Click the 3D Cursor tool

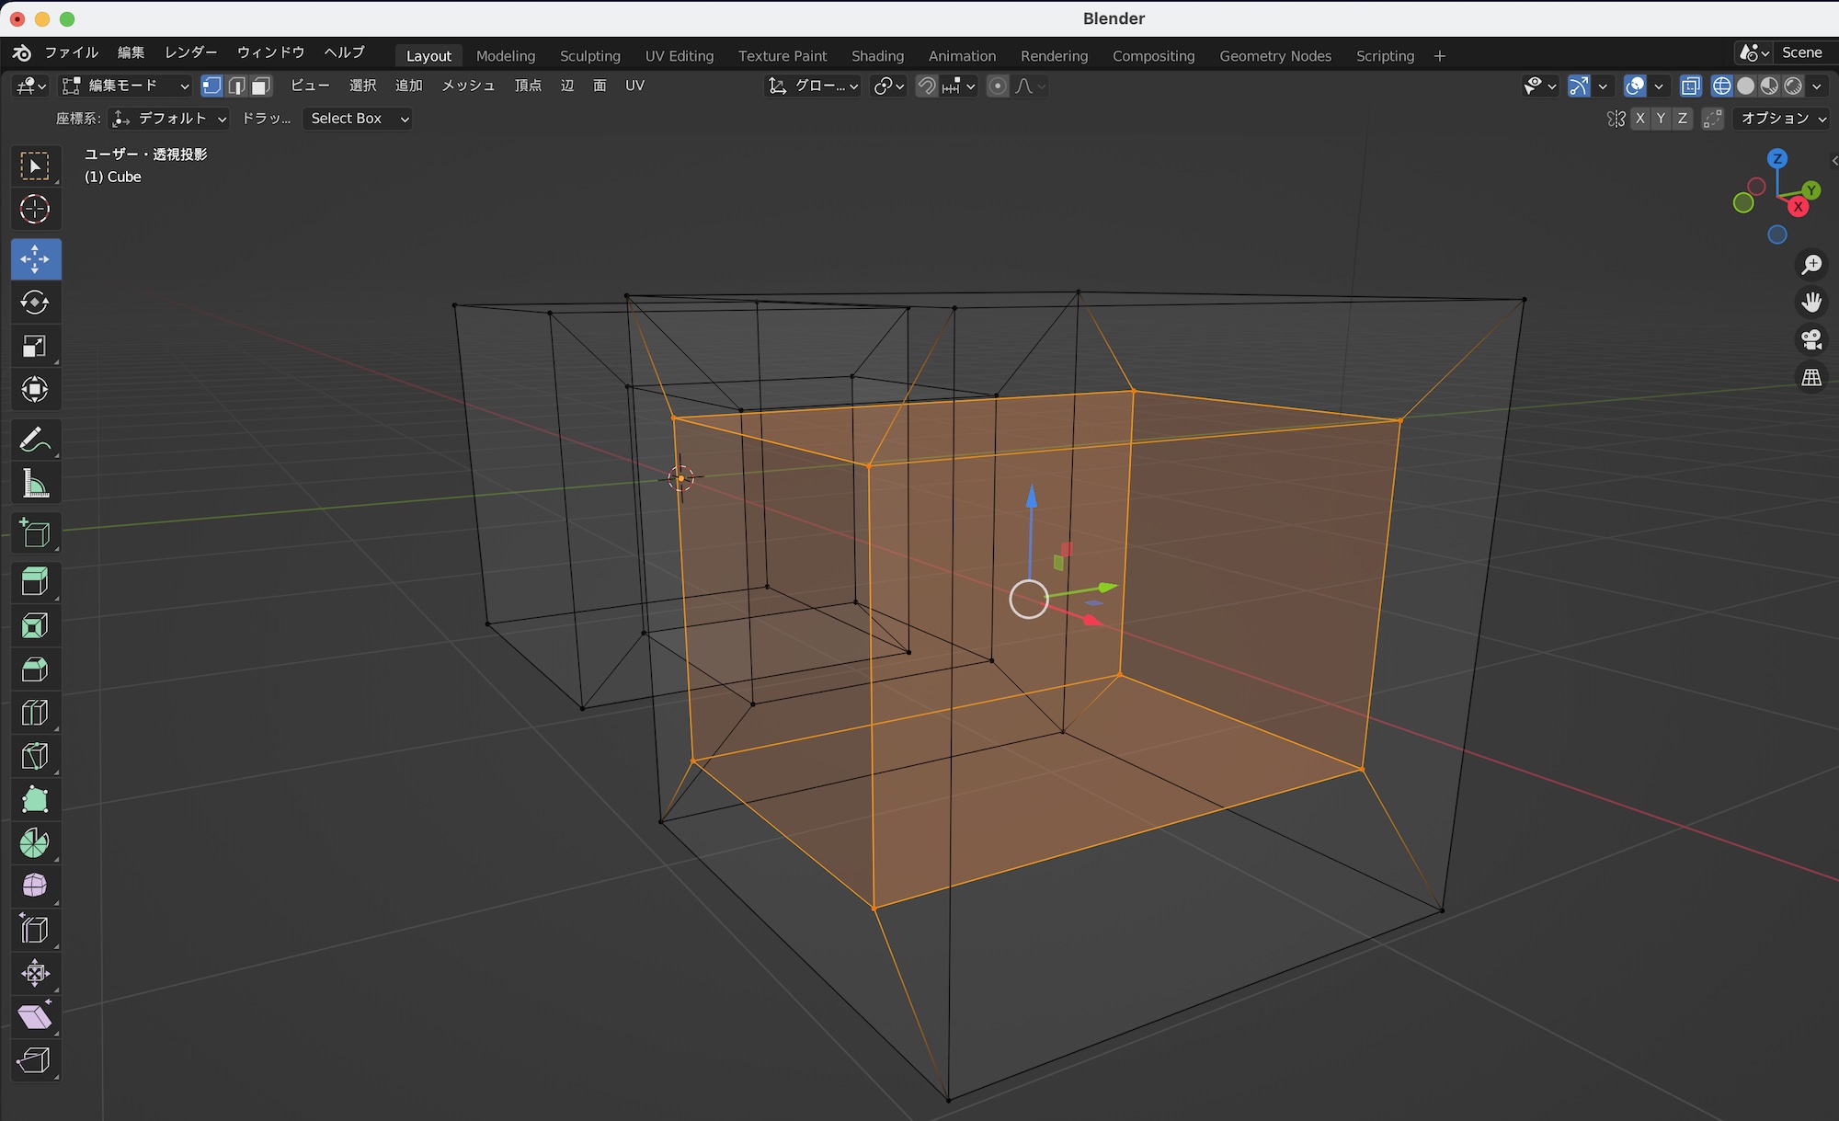pyautogui.click(x=35, y=210)
